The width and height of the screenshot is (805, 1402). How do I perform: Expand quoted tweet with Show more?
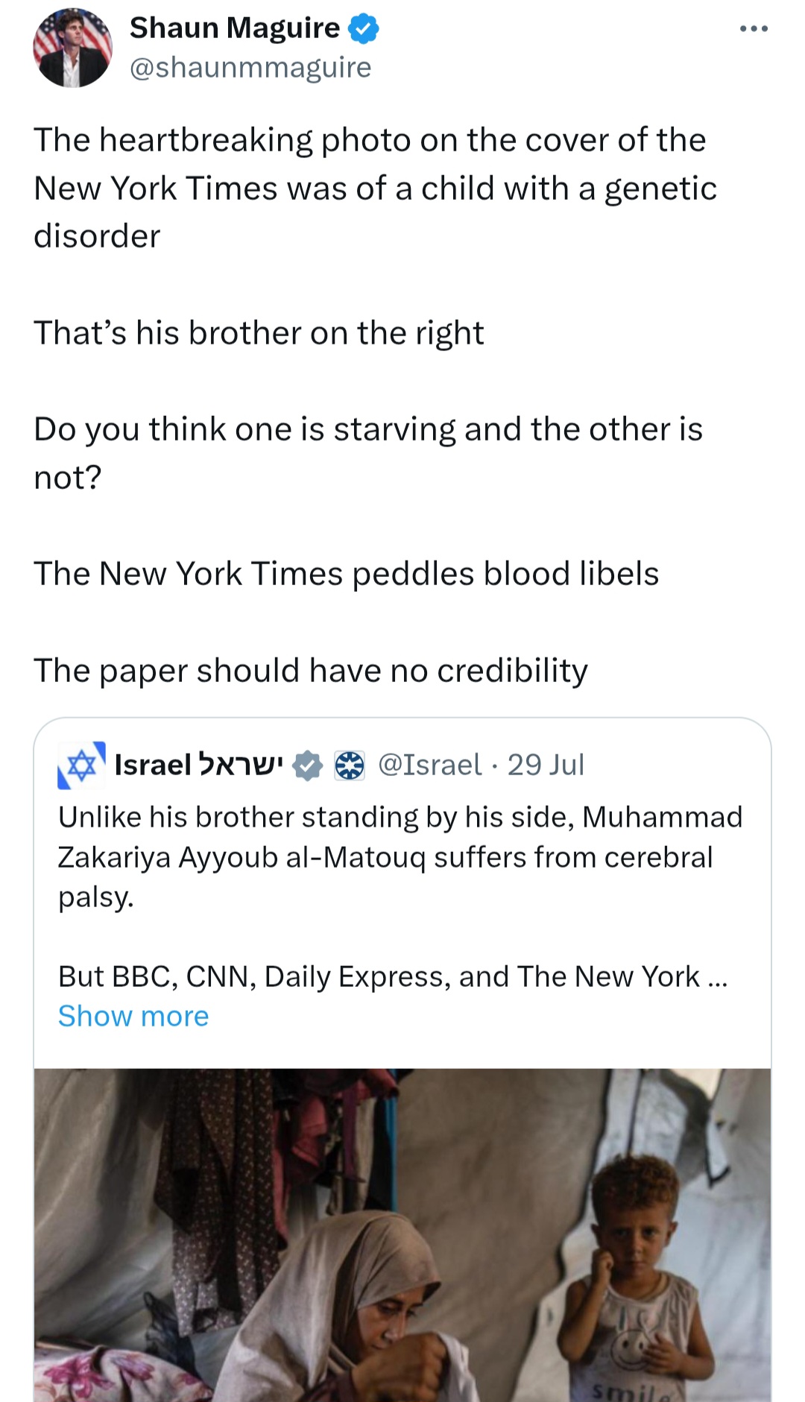click(x=133, y=1016)
